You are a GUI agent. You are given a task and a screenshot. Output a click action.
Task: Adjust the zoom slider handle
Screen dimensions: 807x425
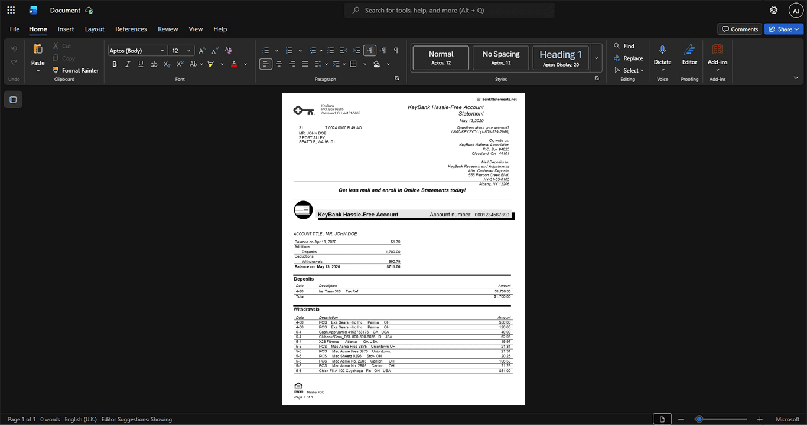[x=699, y=419]
